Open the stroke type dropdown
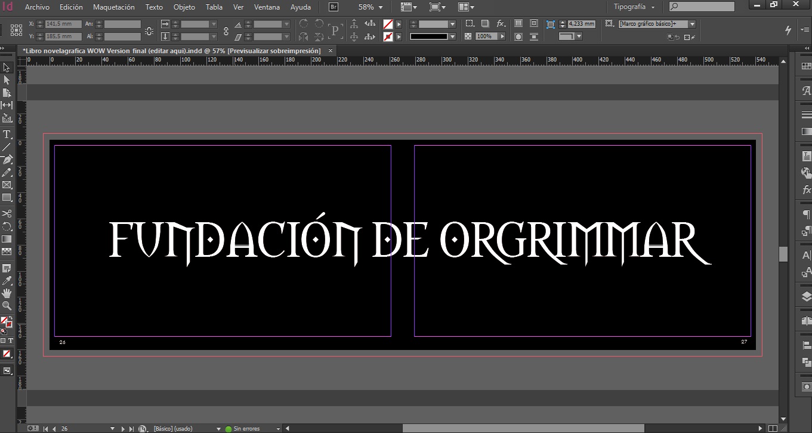Image resolution: width=812 pixels, height=433 pixels. coord(452,36)
